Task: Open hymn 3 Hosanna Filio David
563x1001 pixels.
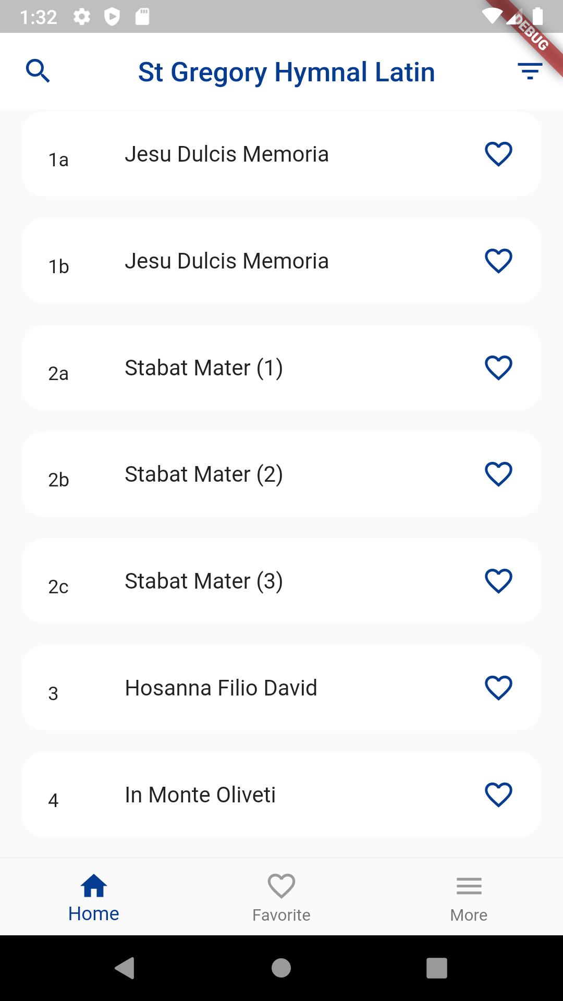Action: pos(281,688)
